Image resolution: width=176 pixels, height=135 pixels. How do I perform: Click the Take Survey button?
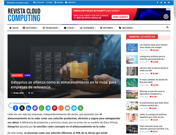(x=120, y=17)
